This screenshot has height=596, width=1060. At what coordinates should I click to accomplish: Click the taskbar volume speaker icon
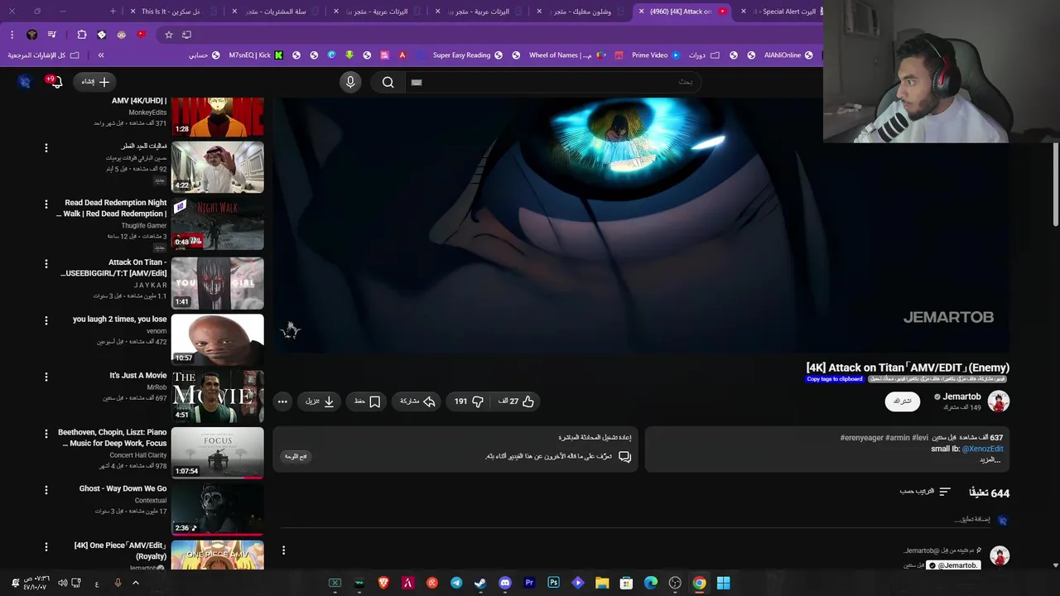tap(63, 583)
